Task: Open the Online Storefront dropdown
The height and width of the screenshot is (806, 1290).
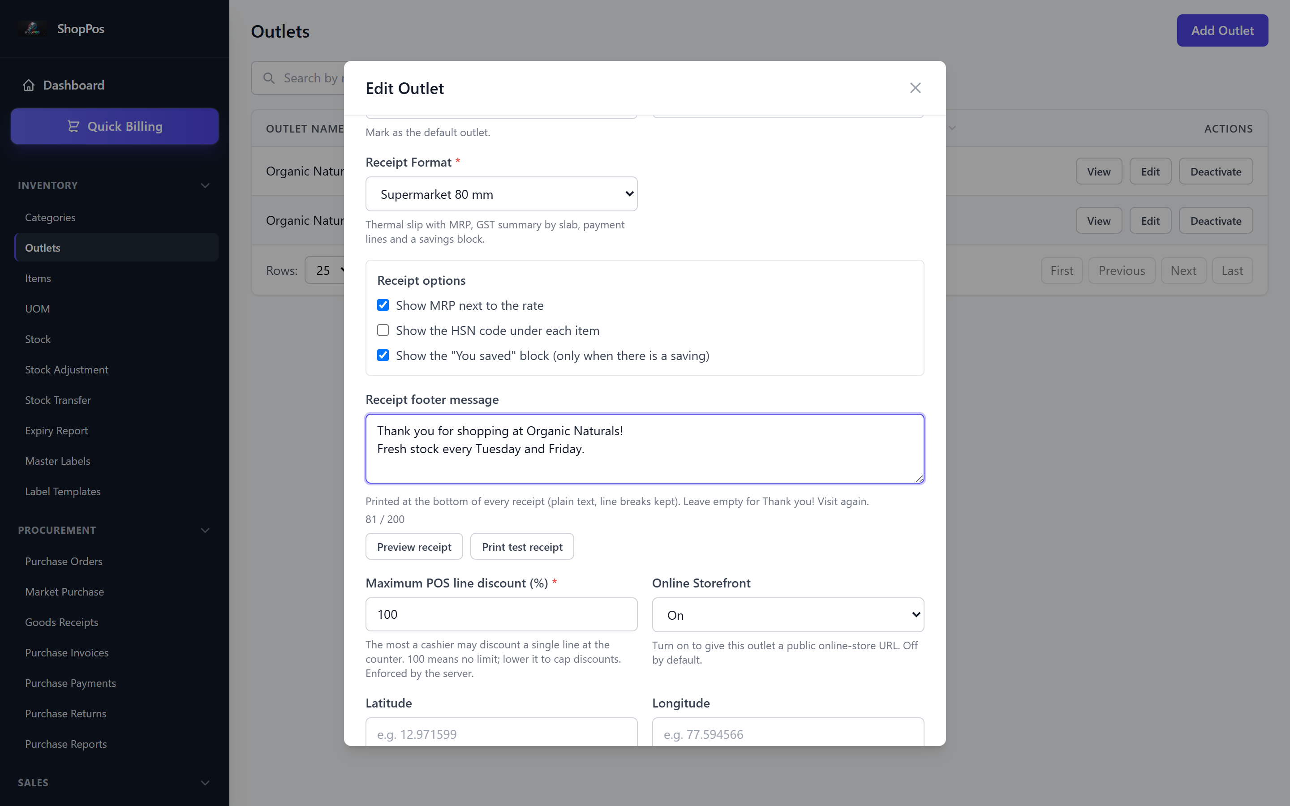Action: click(788, 615)
